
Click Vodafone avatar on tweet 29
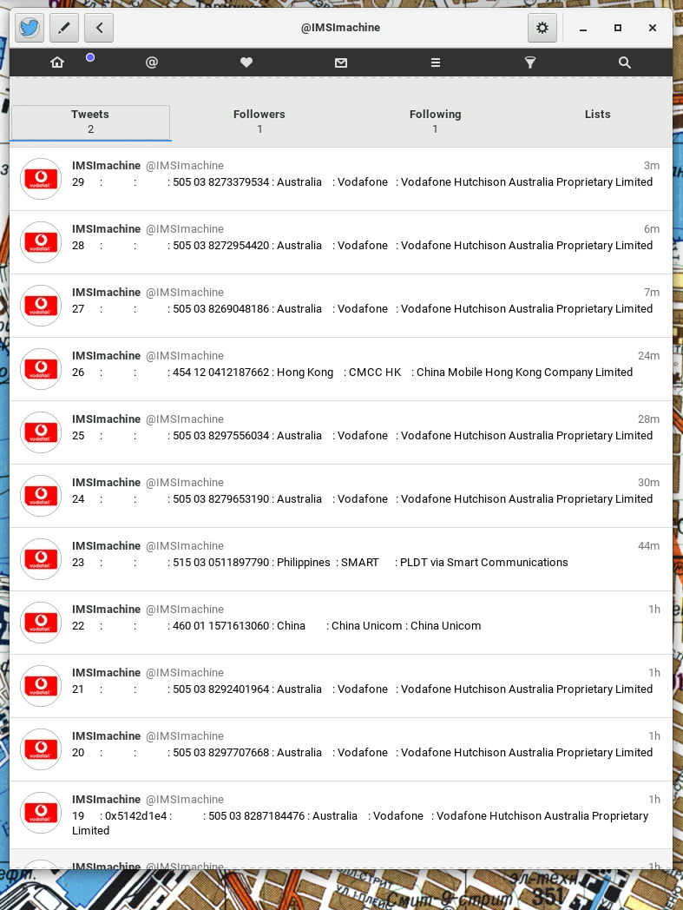[41, 179]
